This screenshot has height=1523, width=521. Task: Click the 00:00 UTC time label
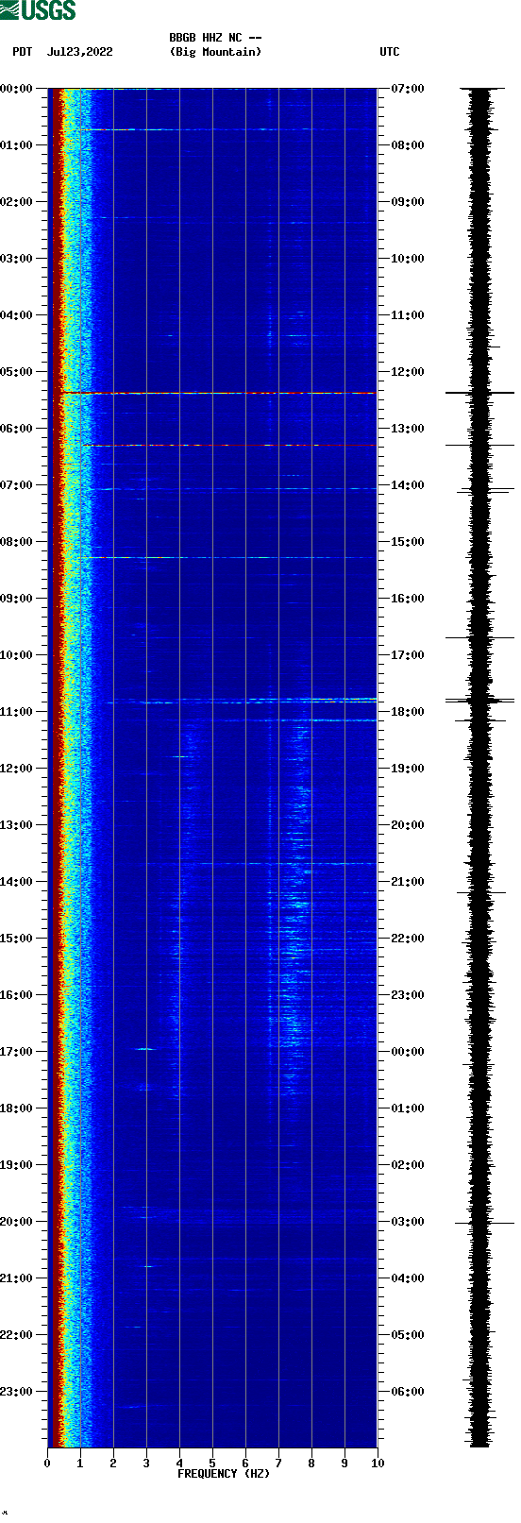408,1052
